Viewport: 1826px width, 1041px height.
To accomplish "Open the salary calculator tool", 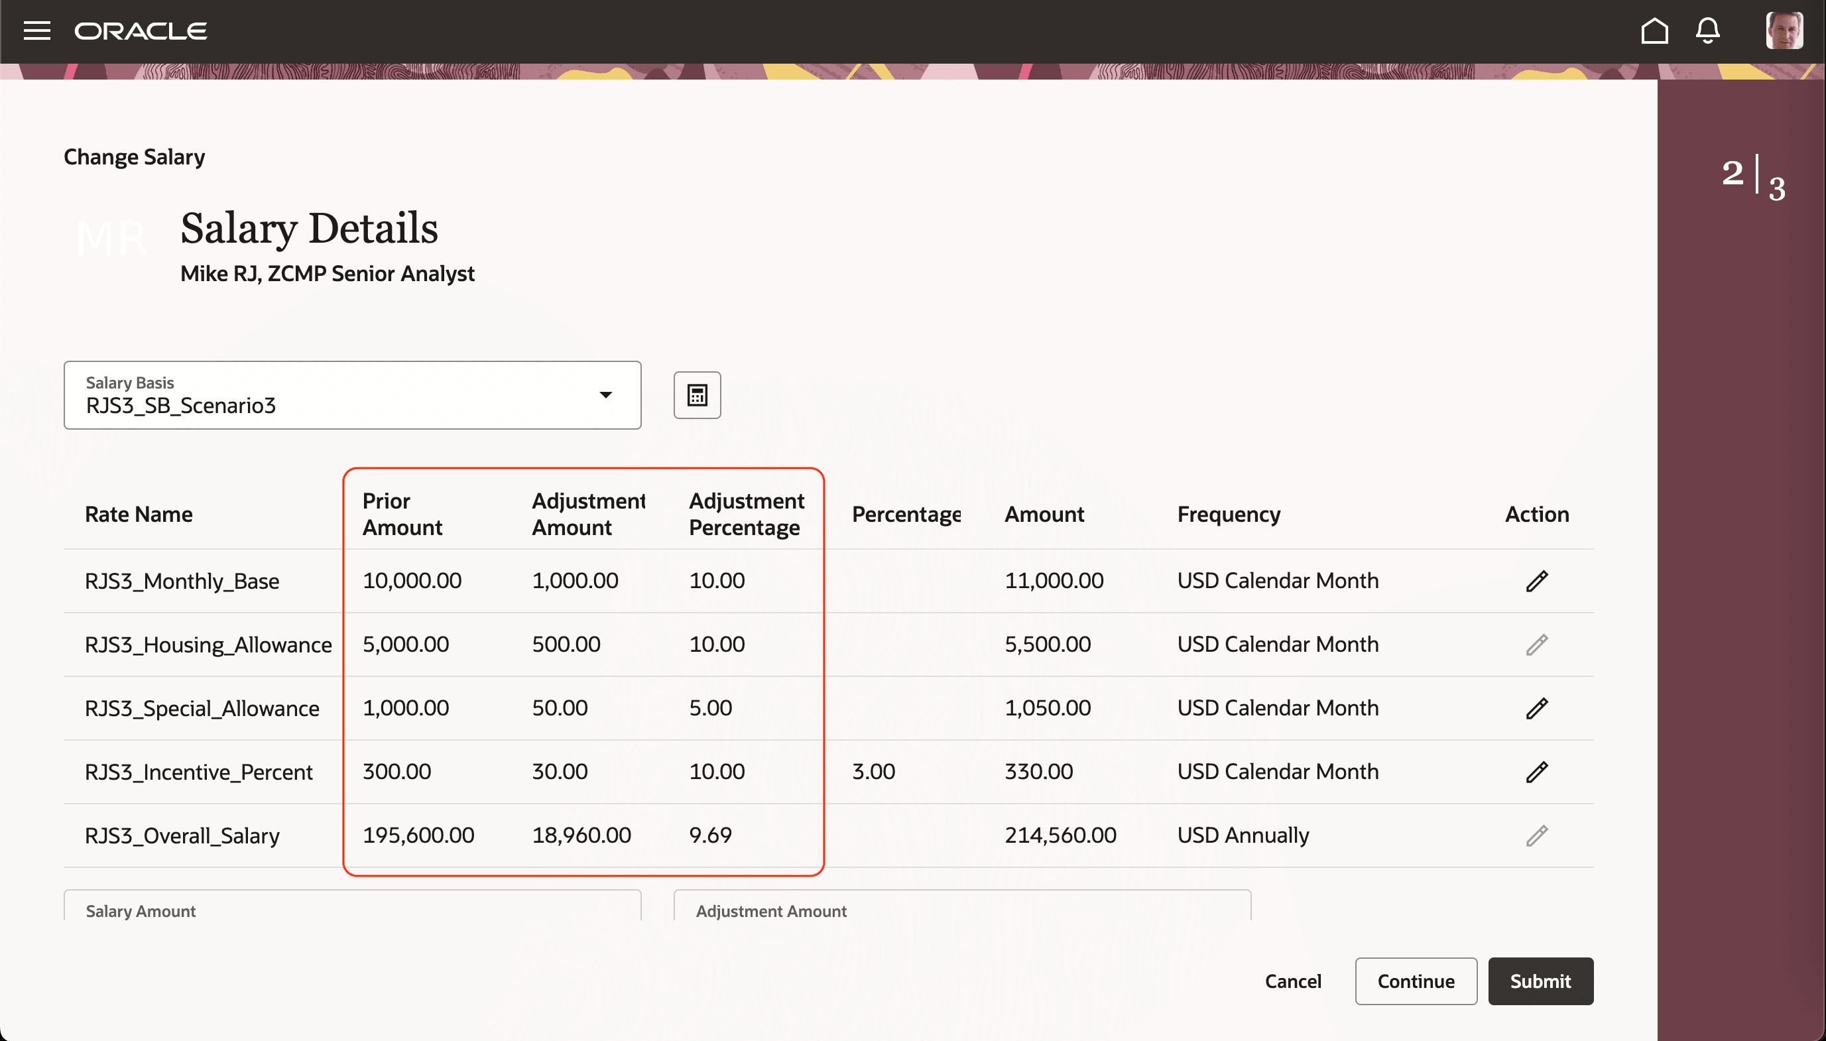I will click(x=696, y=395).
